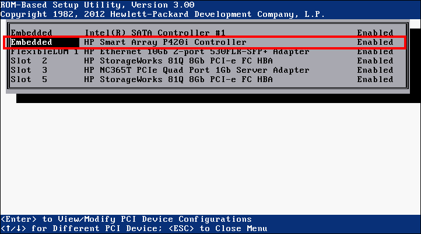
Task: Select HP Smart Array P420i Controller entry
Action: pos(165,42)
